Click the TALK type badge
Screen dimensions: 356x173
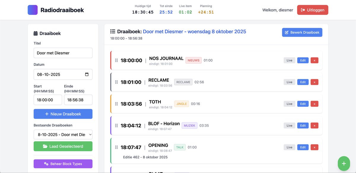click(180, 147)
